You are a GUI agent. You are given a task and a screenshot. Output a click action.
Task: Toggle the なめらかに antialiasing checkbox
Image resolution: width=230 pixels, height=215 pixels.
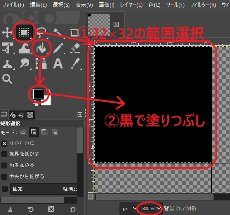tap(4, 143)
